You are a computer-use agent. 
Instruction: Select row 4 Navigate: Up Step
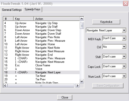point(41,23)
